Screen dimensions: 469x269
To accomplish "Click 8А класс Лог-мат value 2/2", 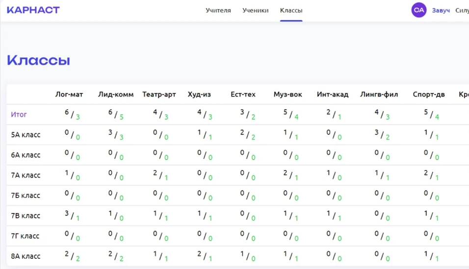I will [72, 256].
